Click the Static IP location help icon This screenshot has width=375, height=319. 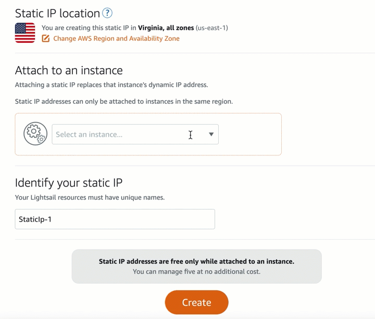(x=107, y=13)
